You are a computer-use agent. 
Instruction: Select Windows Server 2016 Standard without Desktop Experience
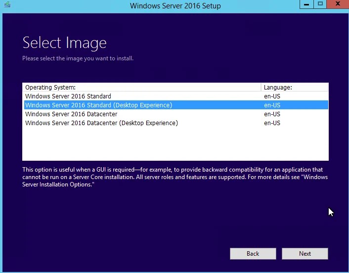click(176, 96)
